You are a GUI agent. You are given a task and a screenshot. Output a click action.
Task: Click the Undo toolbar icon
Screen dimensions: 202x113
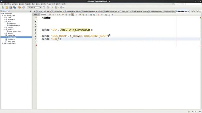(x=20, y=8)
